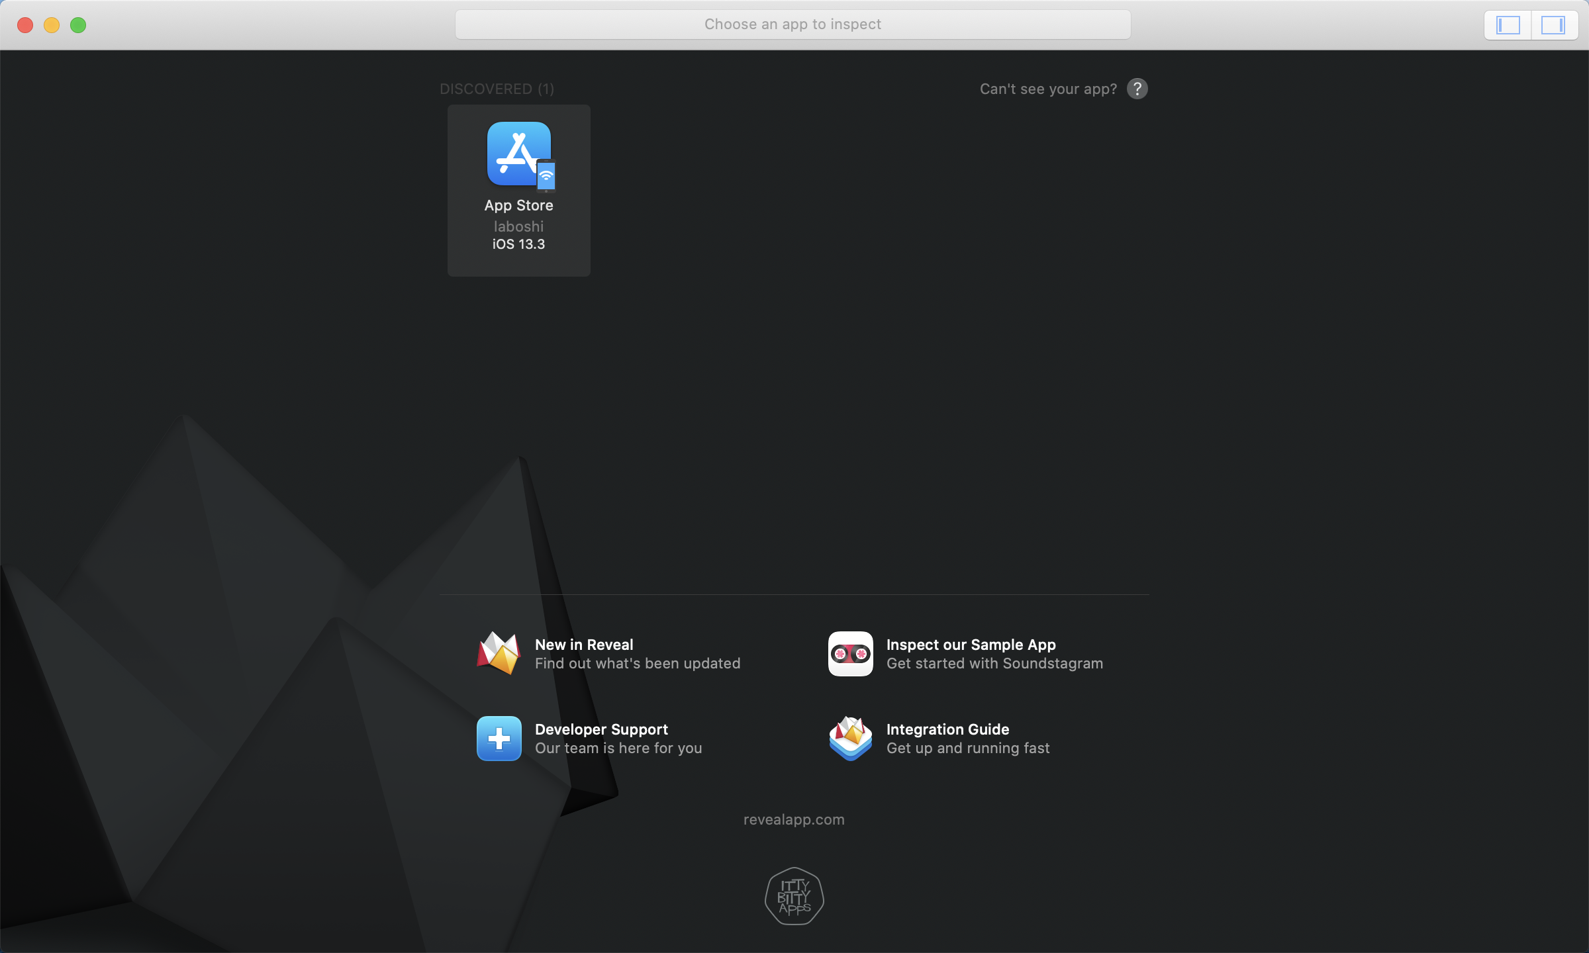
Task: Open the New in Reveal icon
Action: 499,653
